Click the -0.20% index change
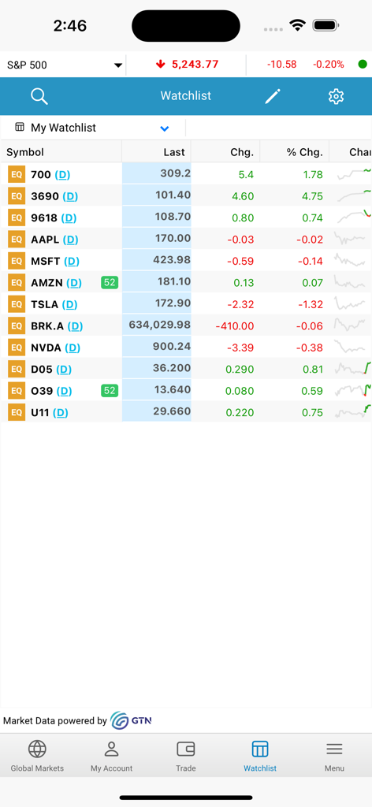Screen dimensions: 372x807 pos(329,65)
